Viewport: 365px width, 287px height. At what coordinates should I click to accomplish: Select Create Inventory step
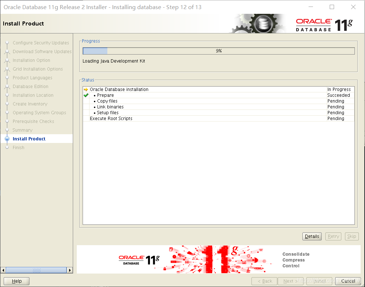click(30, 104)
